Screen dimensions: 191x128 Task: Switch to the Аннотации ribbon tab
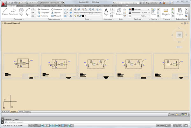point(30,6)
